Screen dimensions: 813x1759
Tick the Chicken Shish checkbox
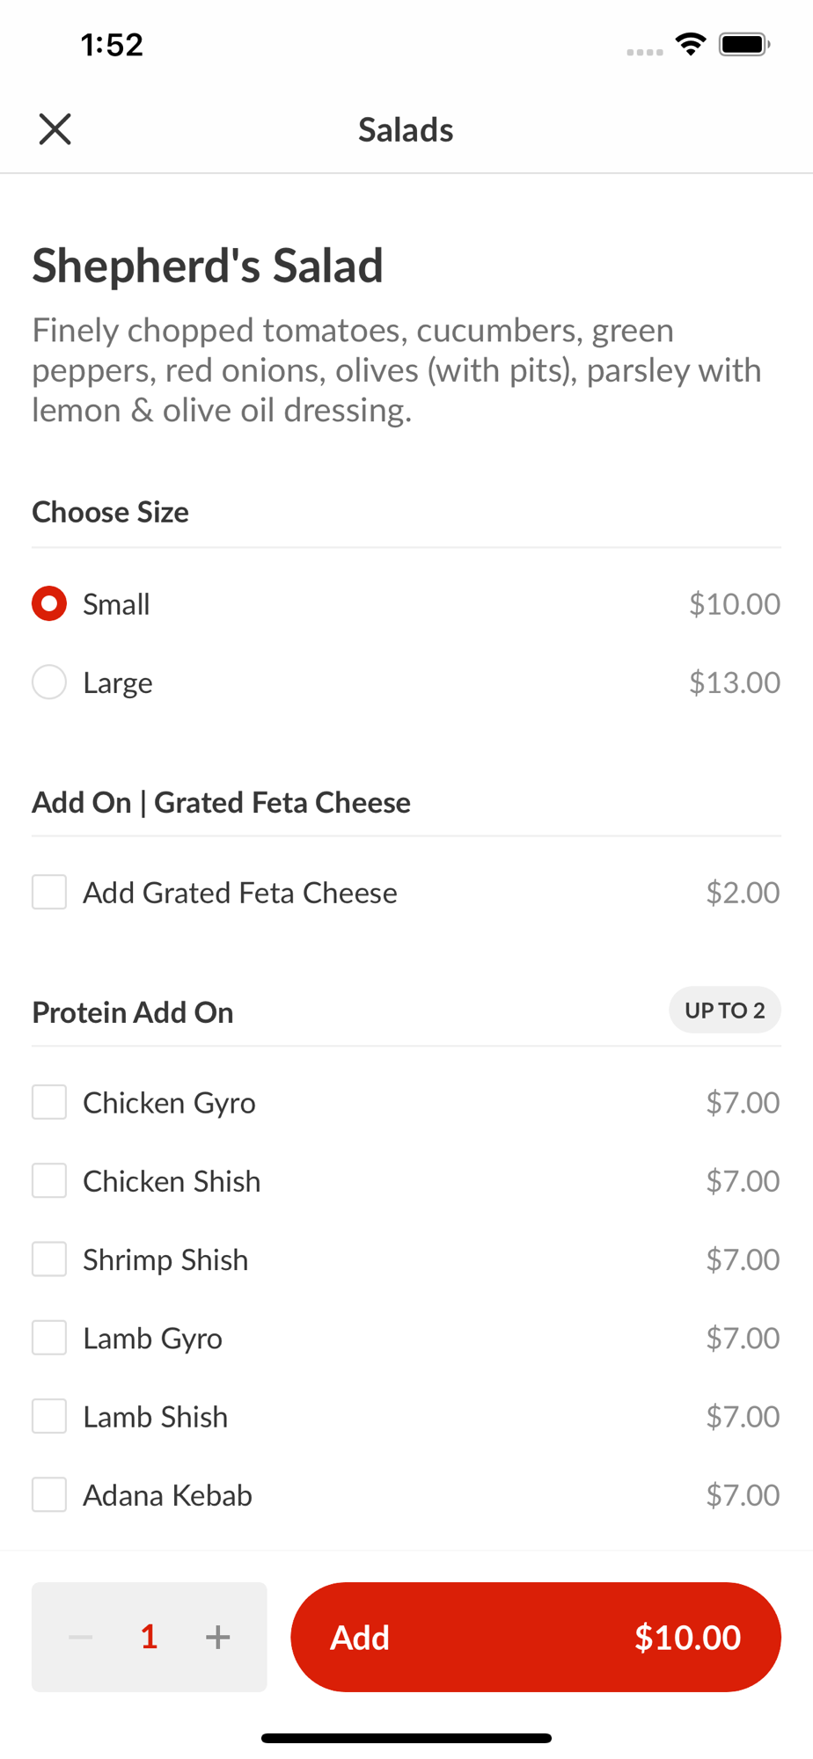click(49, 1180)
